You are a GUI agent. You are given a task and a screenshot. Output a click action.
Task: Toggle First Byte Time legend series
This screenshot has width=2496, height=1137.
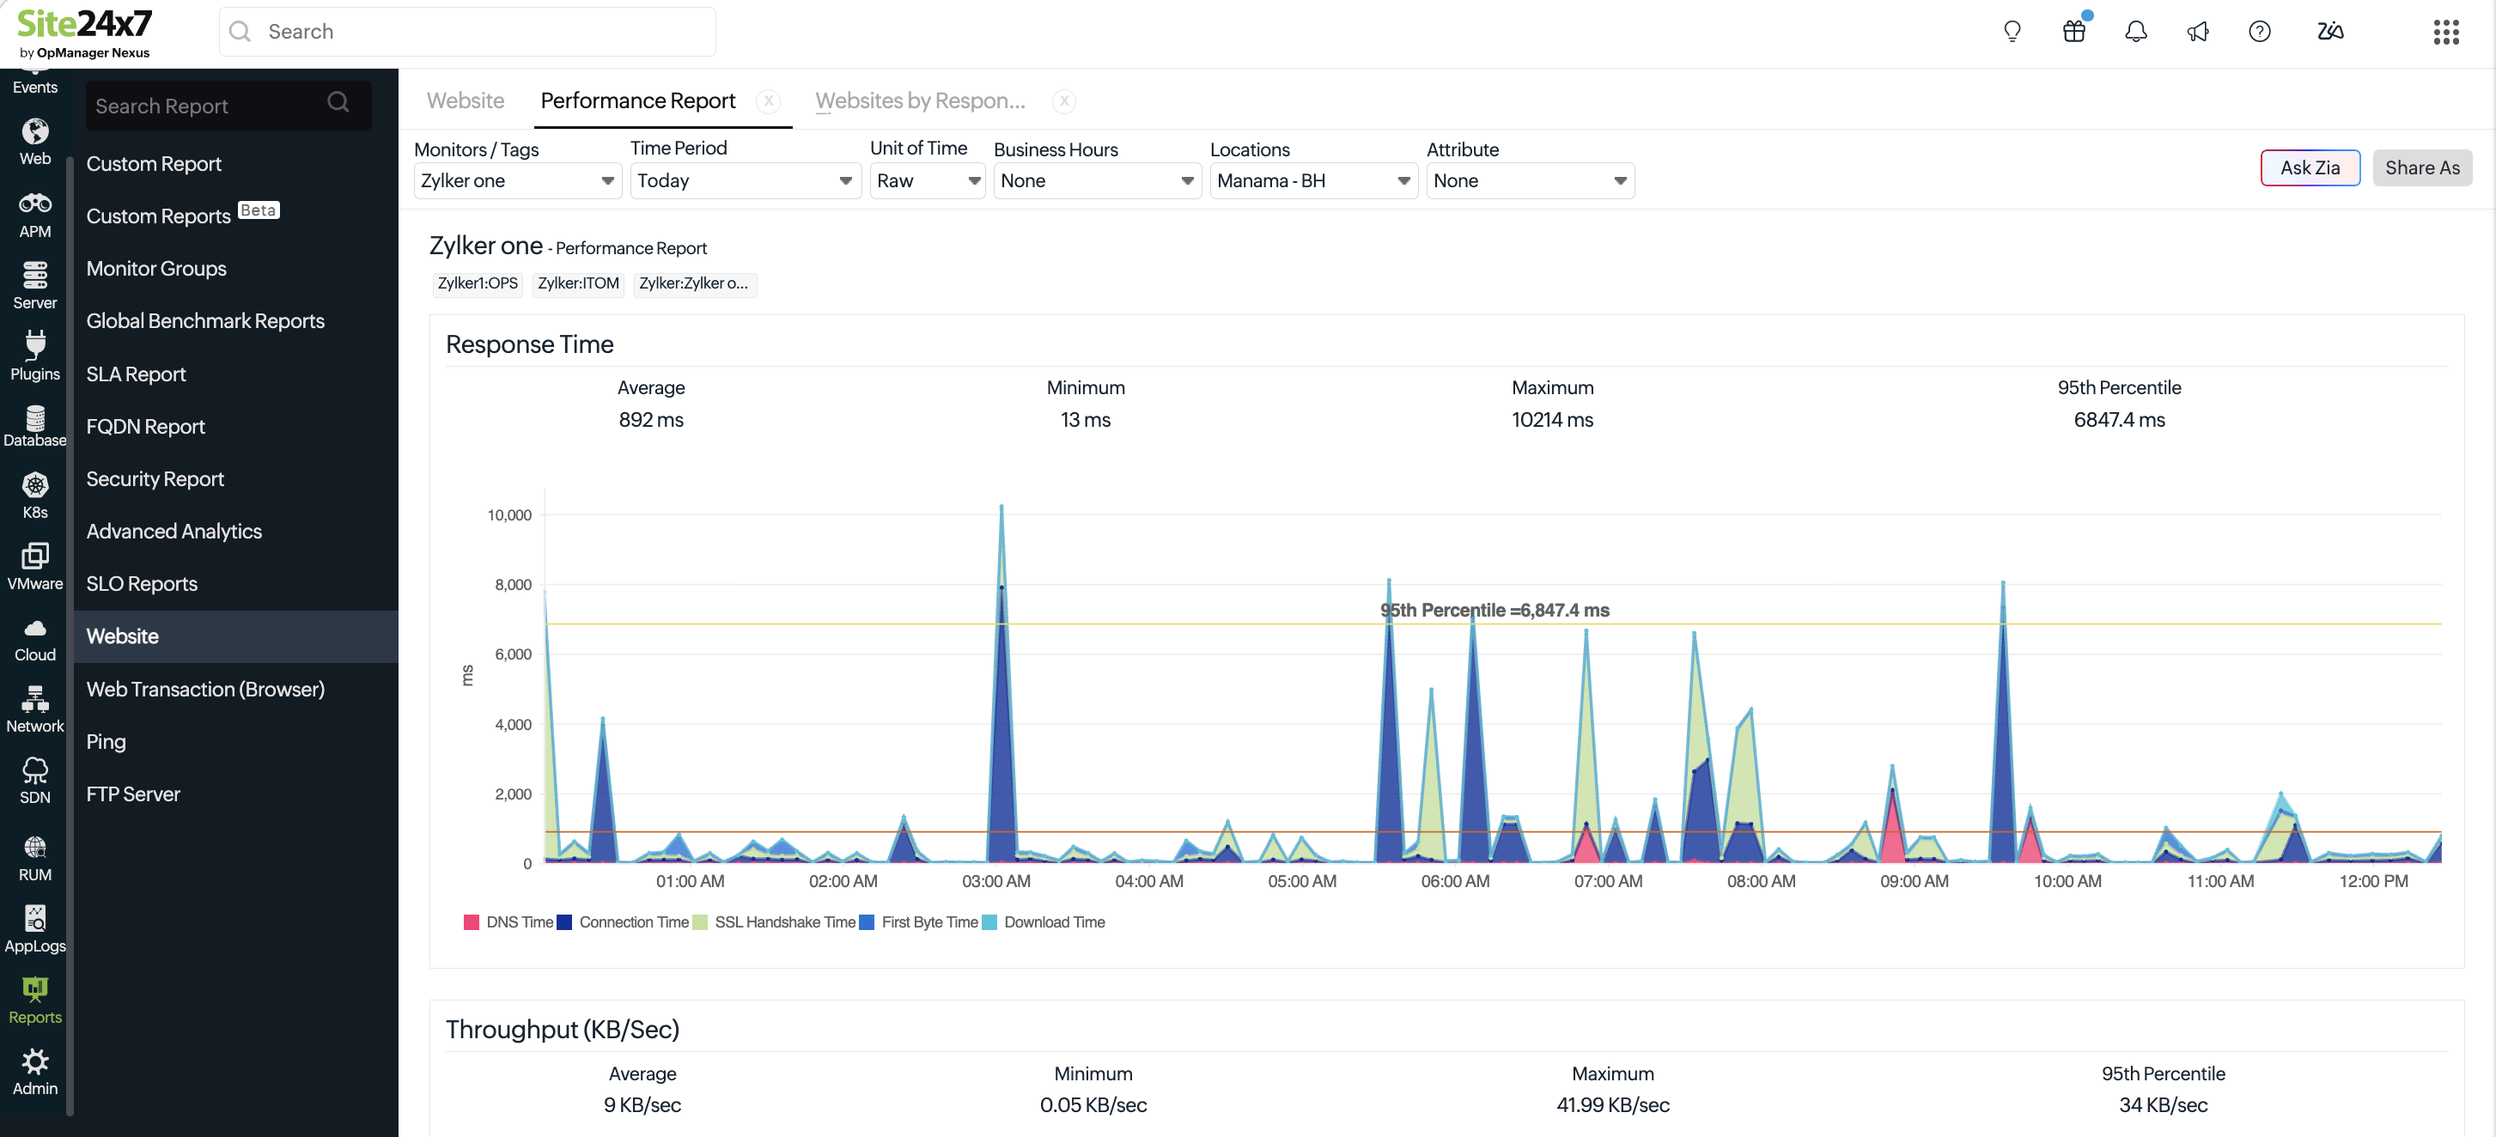[x=918, y=922]
